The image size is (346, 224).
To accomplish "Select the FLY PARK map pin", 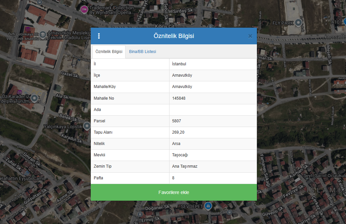I will point(299,23).
